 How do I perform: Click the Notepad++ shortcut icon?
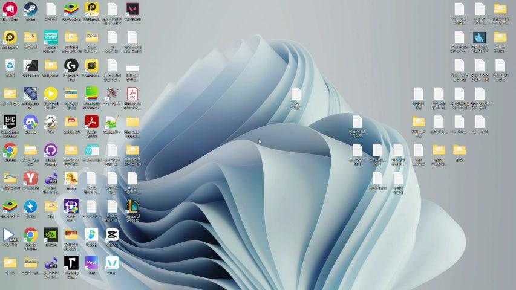[111, 121]
